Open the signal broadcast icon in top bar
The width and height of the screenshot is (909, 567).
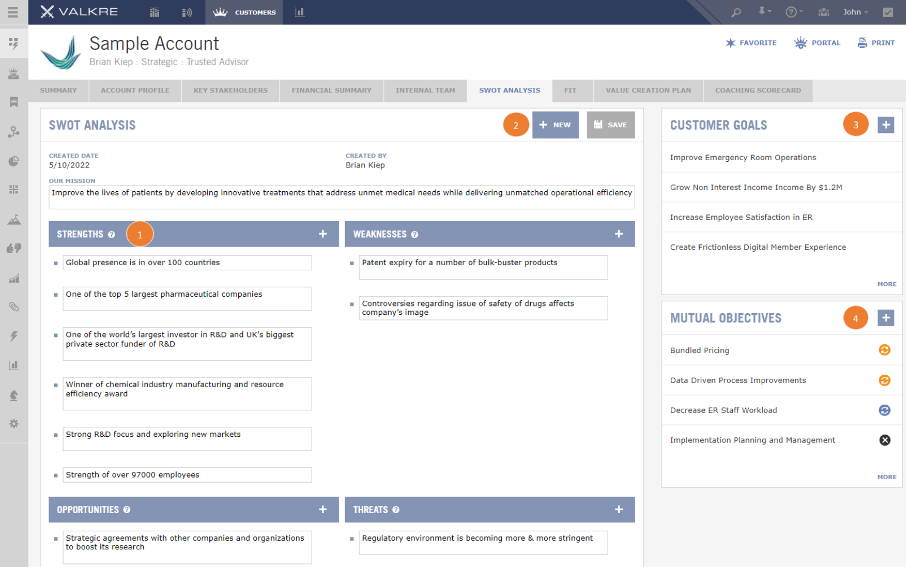point(187,12)
